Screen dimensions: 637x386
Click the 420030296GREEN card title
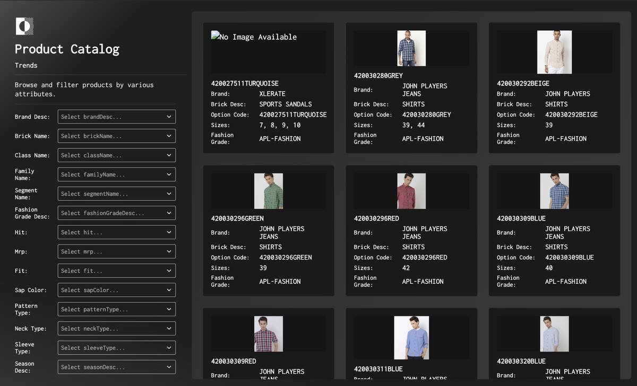click(x=237, y=218)
